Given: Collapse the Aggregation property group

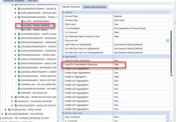Looking at the screenshot, I should [63, 57].
